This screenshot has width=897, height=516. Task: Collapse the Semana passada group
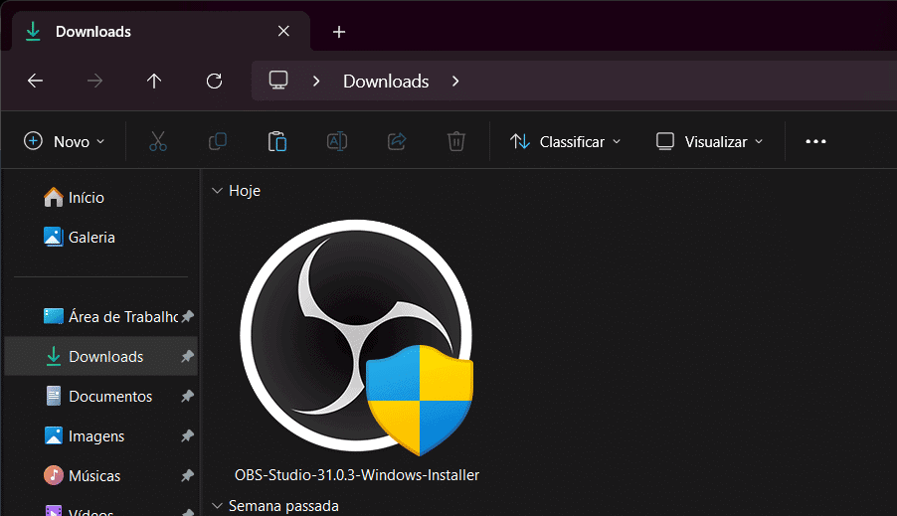pos(217,506)
